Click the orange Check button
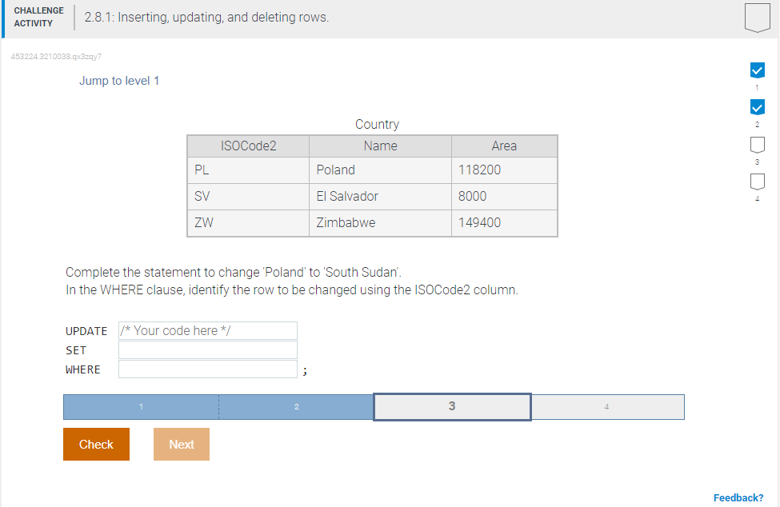 tap(97, 445)
